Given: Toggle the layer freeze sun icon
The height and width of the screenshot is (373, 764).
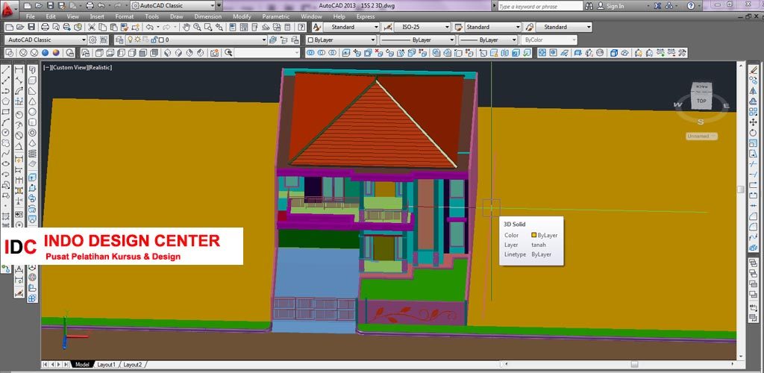Looking at the screenshot, I should (138, 40).
